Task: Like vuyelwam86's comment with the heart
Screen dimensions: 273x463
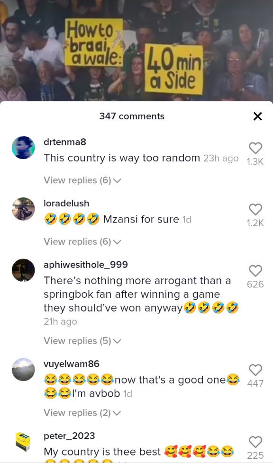Action: 255,370
